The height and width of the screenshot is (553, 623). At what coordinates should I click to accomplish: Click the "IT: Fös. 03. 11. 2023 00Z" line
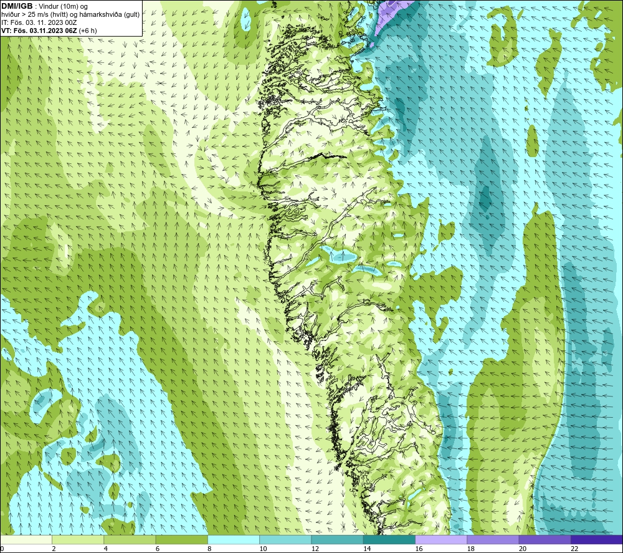tap(39, 22)
